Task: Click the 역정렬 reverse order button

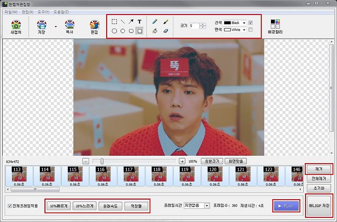Action: 136,206
